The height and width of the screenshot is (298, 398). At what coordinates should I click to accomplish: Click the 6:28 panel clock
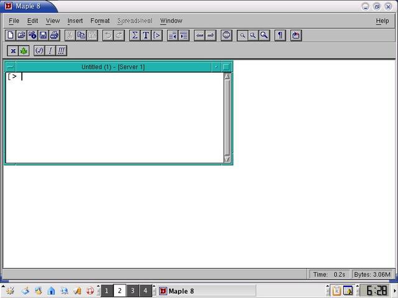pos(375,291)
